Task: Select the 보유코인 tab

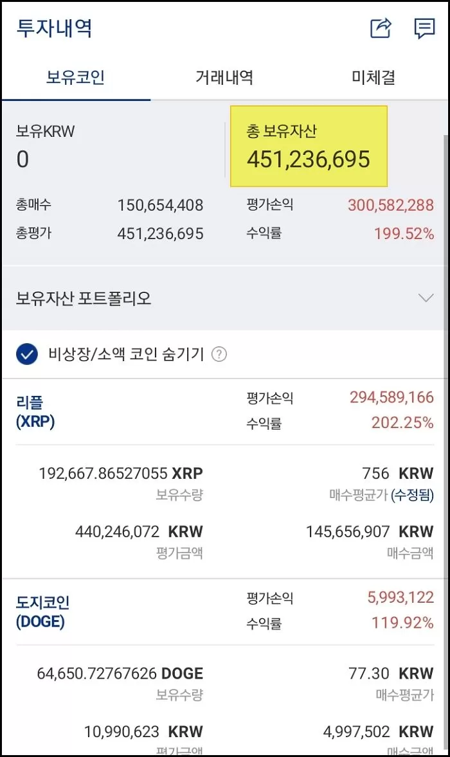Action: 75,76
